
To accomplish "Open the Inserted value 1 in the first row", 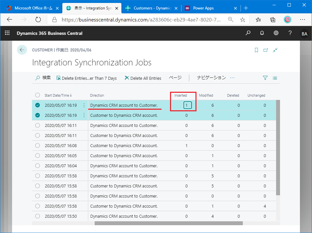I will [x=187, y=105].
